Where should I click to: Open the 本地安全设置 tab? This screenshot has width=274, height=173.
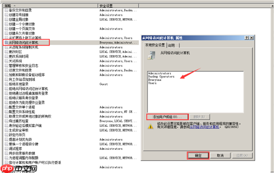[155, 45]
